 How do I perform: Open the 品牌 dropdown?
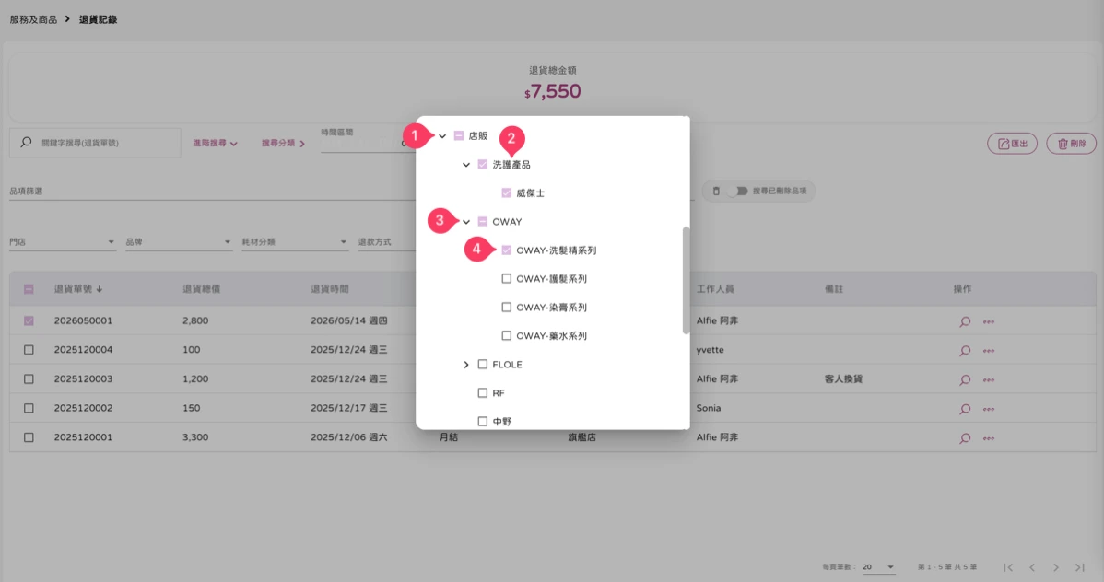tap(178, 242)
